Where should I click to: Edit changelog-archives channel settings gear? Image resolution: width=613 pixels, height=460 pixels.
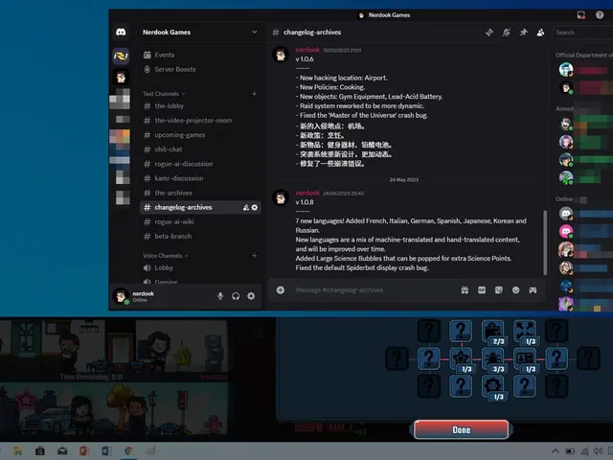click(x=255, y=207)
